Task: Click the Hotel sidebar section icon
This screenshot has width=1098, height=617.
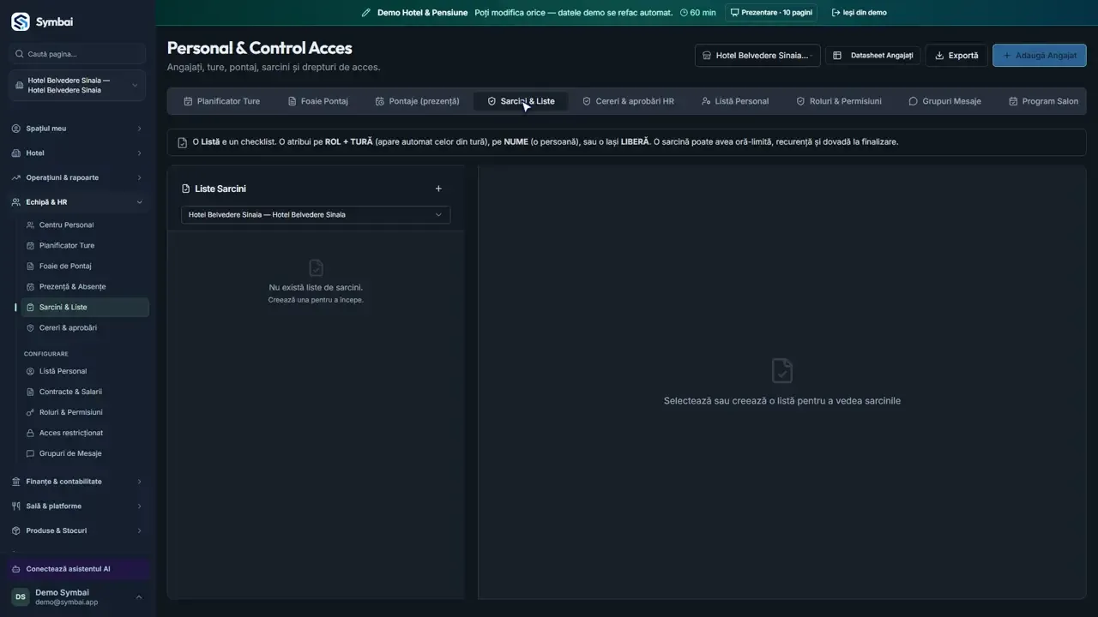Action: [16, 153]
